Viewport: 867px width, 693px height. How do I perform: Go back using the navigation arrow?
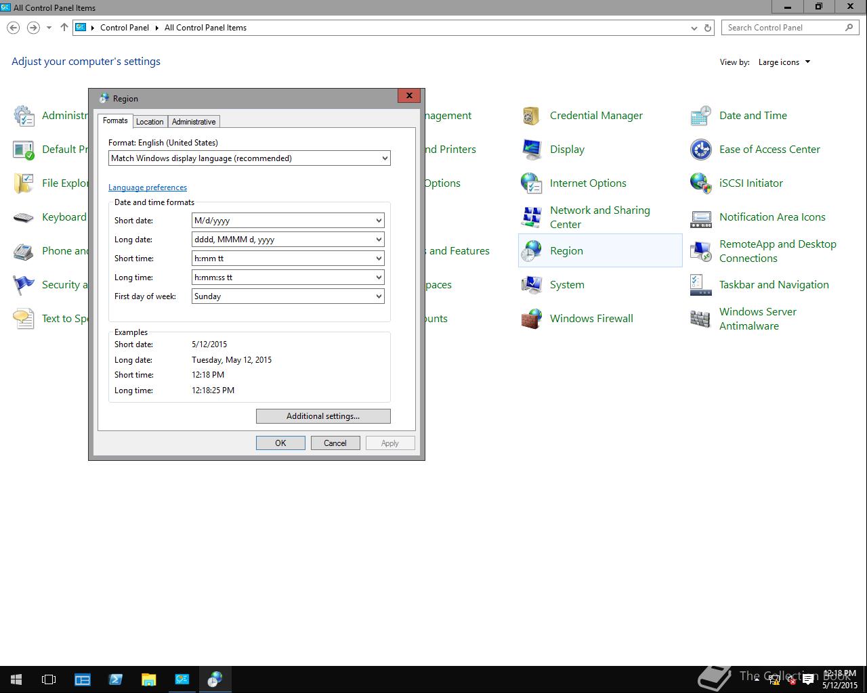tap(14, 28)
